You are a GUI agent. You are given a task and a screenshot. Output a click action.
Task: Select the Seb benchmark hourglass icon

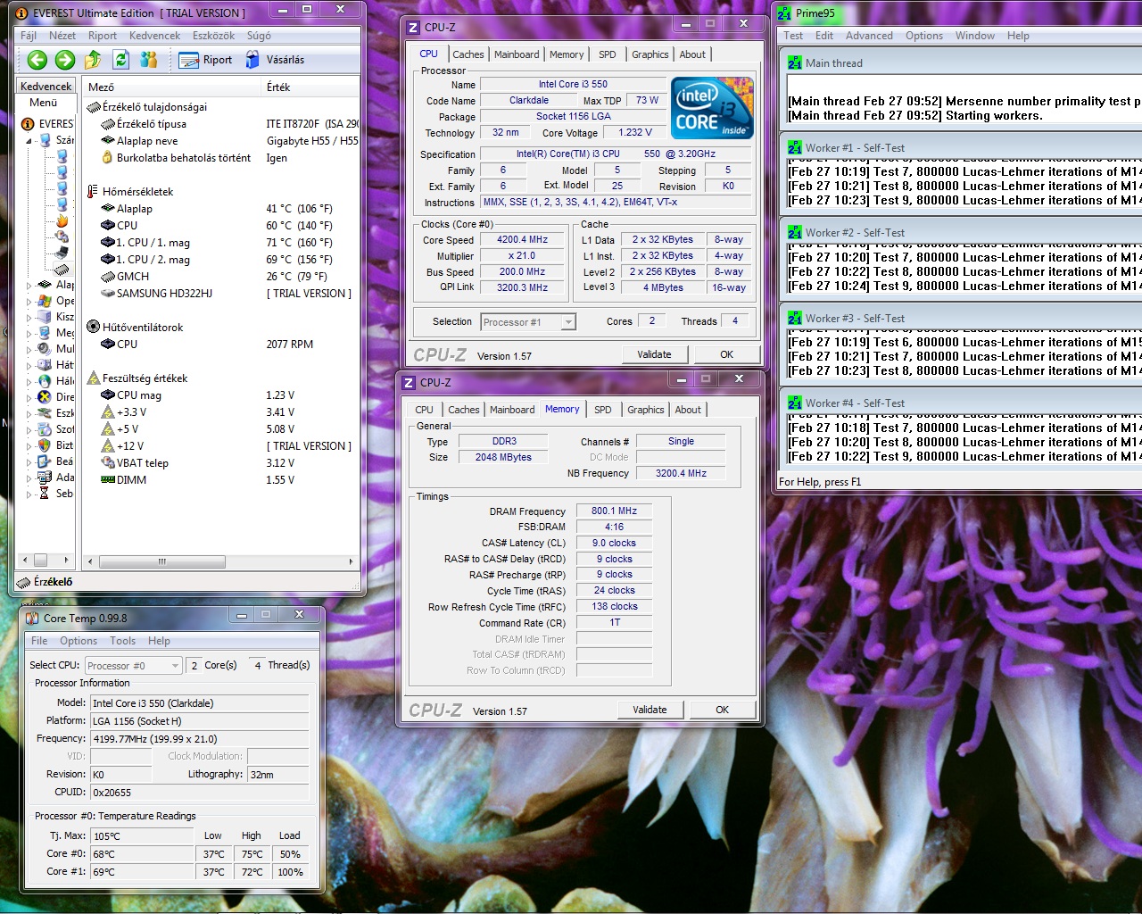(x=45, y=493)
